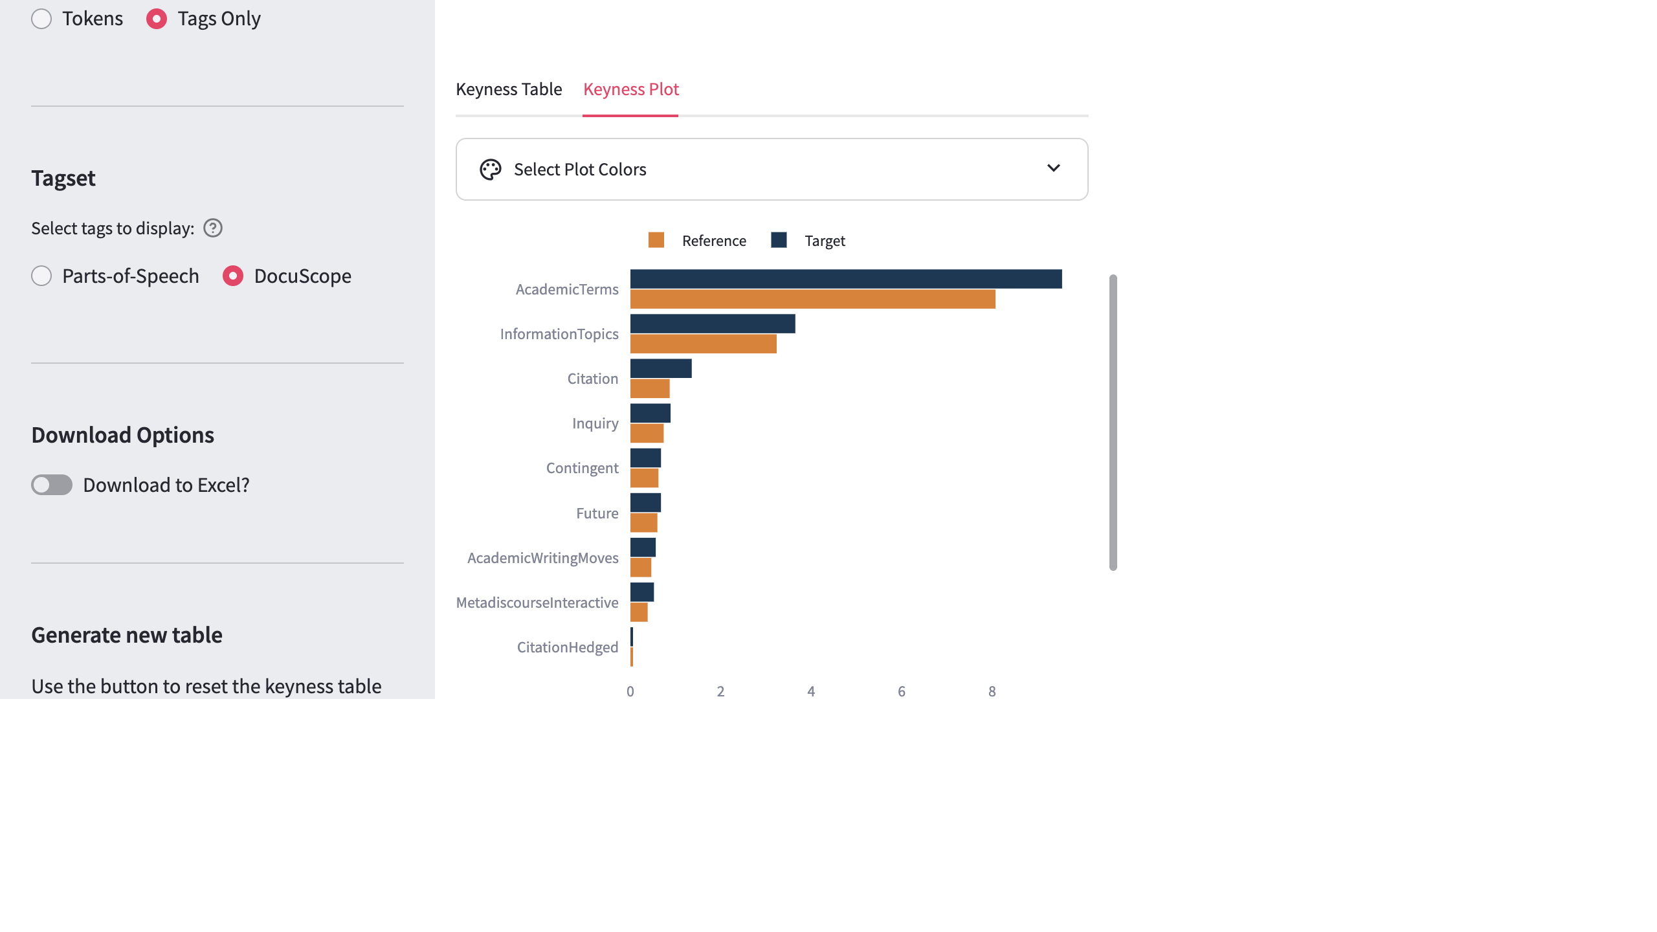
Task: Choose DocuScope tagset radio option
Action: click(x=233, y=276)
